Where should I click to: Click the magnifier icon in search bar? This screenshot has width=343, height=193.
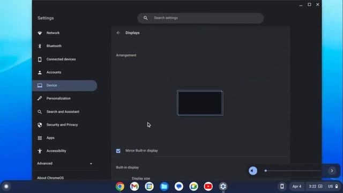tap(146, 18)
